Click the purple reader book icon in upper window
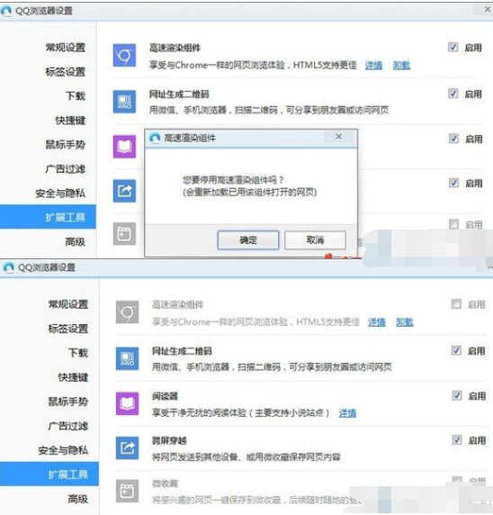The width and height of the screenshot is (493, 515). 124,147
